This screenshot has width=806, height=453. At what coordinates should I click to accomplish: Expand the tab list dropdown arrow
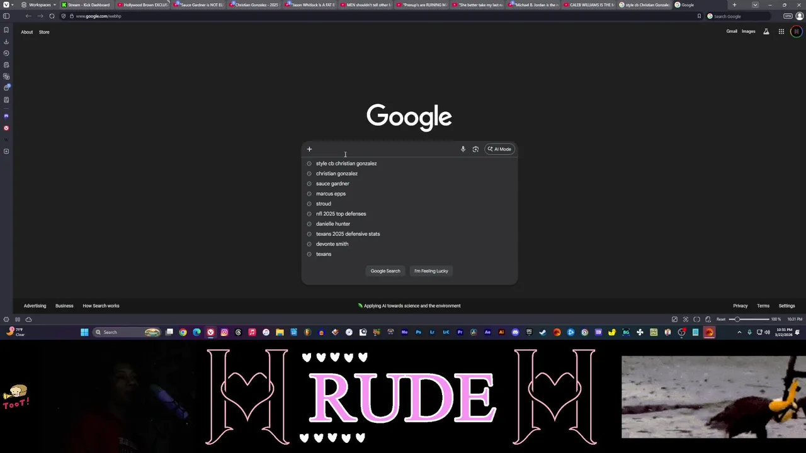coord(755,4)
